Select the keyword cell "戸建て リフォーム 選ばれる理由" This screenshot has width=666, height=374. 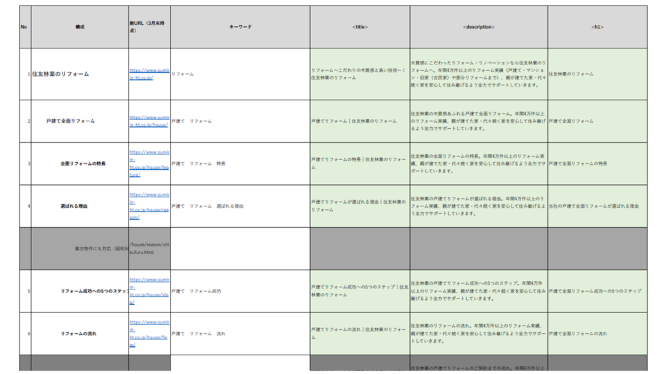pyautogui.click(x=241, y=206)
